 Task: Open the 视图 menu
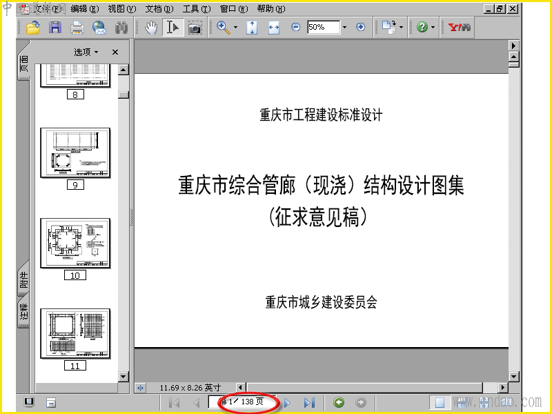[122, 9]
